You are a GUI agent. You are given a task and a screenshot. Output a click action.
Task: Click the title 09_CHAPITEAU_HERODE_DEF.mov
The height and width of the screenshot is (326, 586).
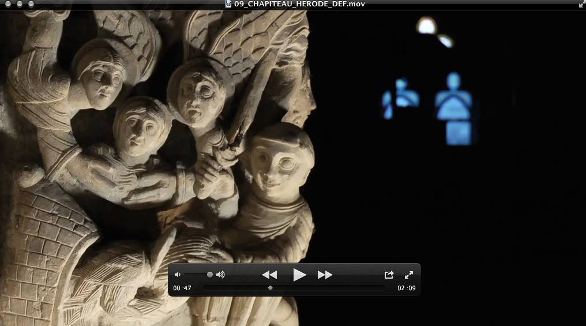(x=299, y=4)
